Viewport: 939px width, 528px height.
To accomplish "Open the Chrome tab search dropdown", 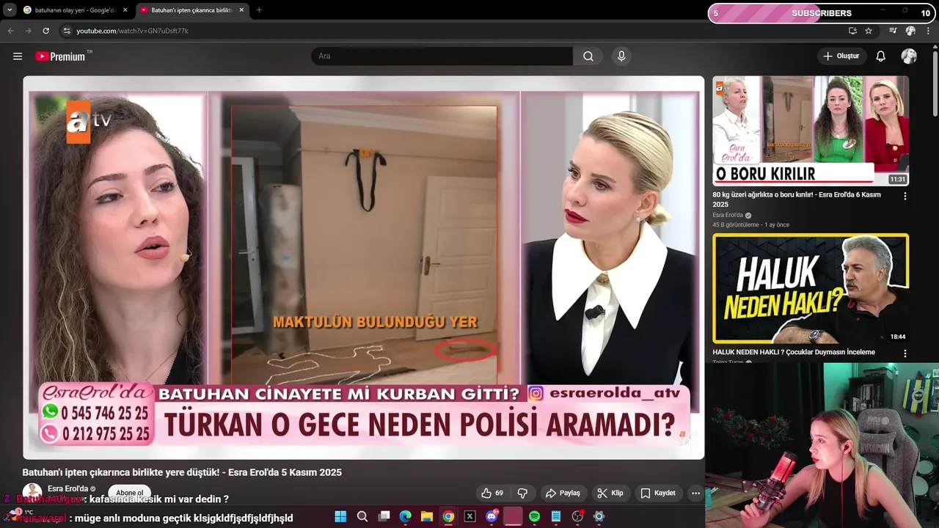I will pos(9,10).
